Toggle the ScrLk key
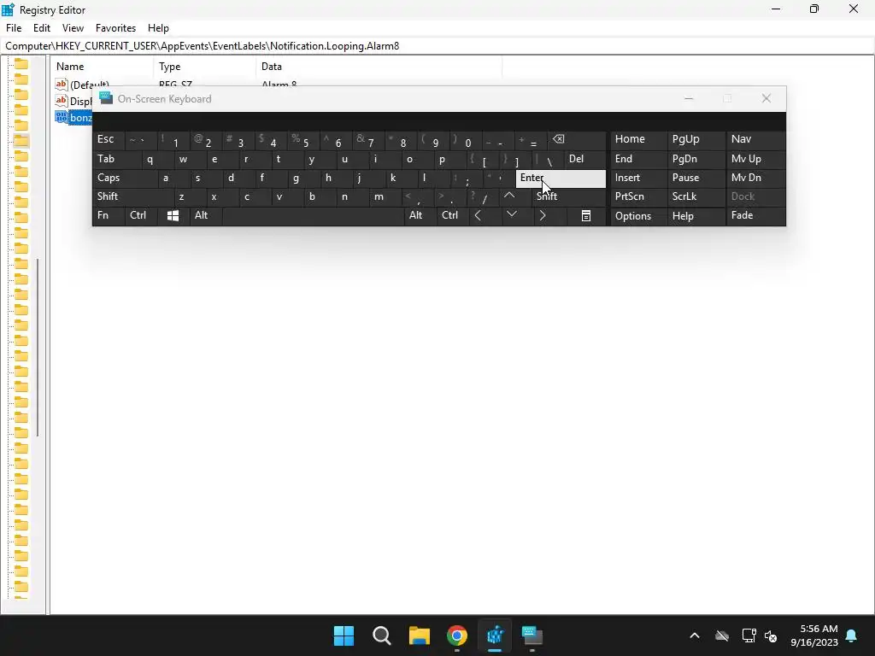875x656 pixels. click(696, 196)
